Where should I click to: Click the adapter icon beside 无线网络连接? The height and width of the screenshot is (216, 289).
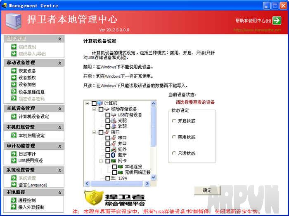(121, 172)
